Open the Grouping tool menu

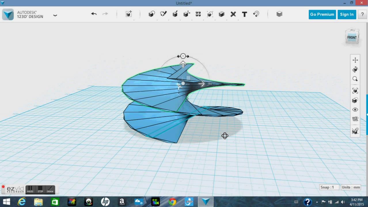210,14
